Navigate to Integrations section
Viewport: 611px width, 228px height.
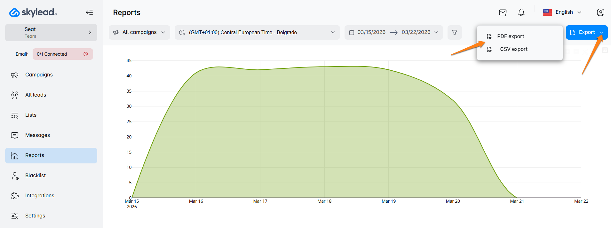[40, 196]
